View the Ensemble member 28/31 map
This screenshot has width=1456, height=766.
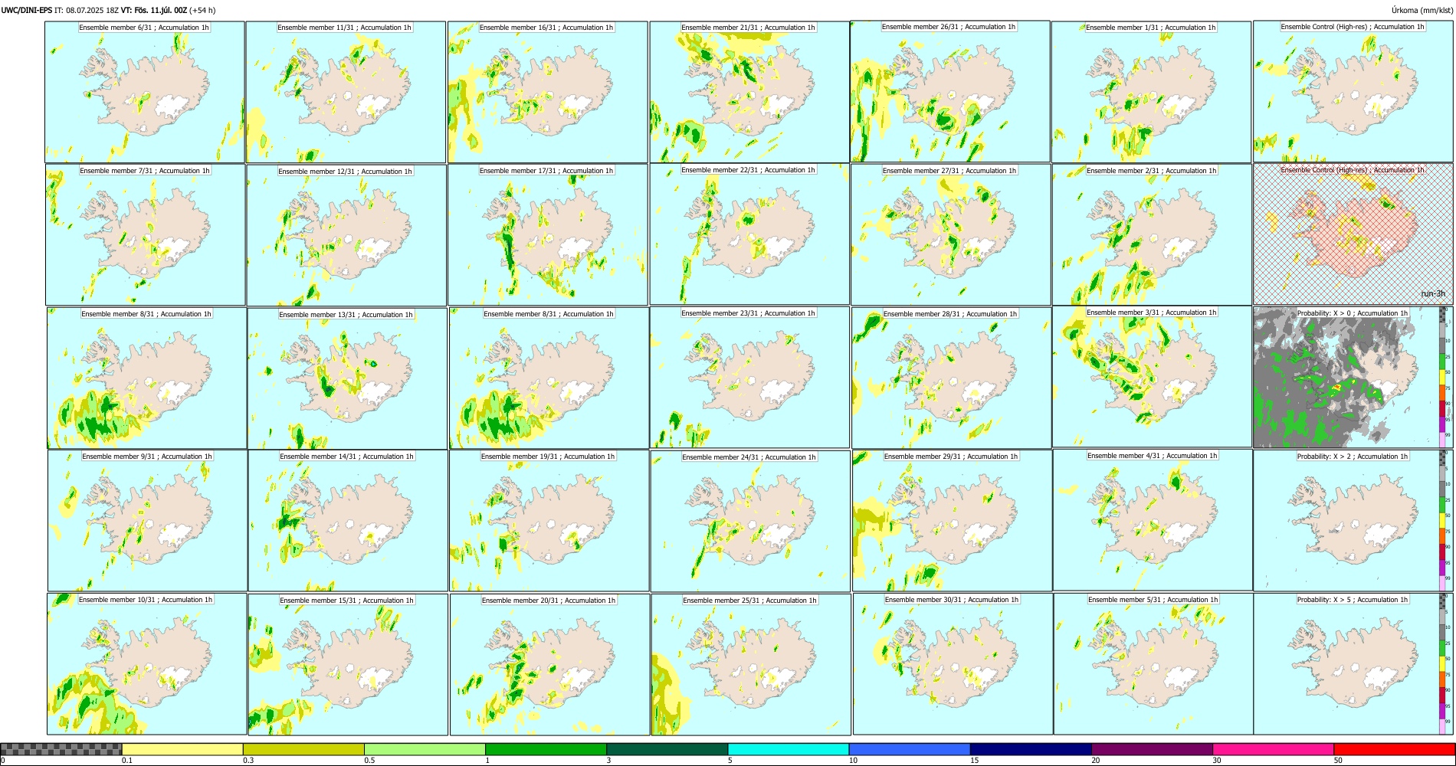click(952, 378)
